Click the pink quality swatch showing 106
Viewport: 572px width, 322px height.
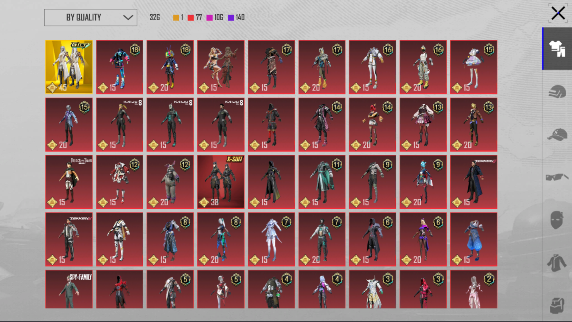point(209,18)
